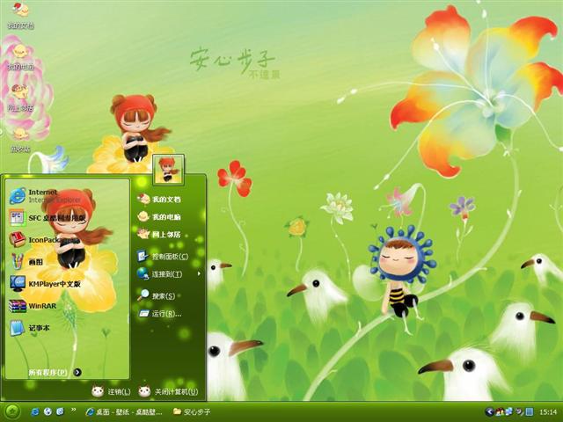Click 注销(L) log off button

point(112,391)
